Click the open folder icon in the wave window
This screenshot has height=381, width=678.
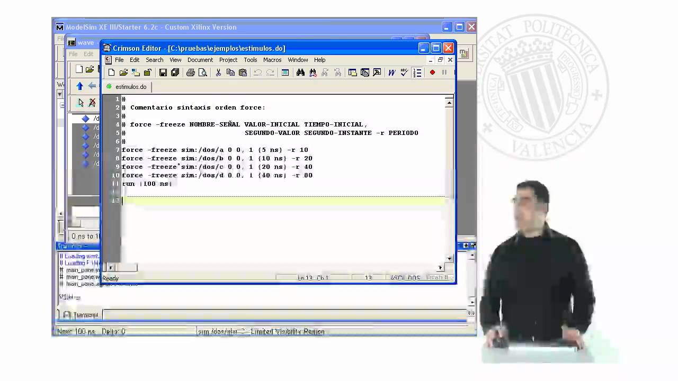[90, 69]
